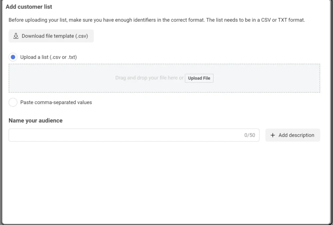Select the Paste comma-separated values radio button
The height and width of the screenshot is (225, 333).
(x=13, y=102)
